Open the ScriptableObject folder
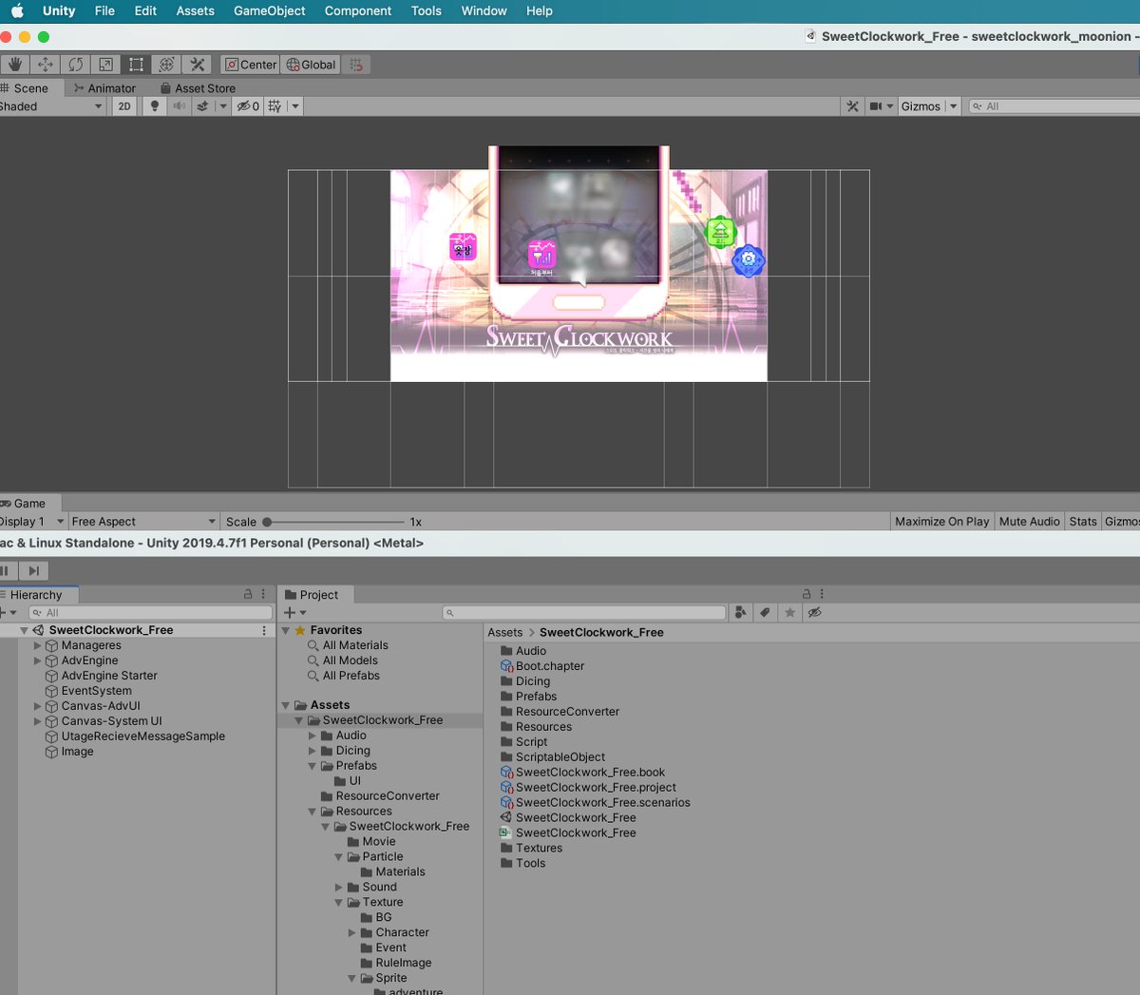Image resolution: width=1140 pixels, height=995 pixels. (x=560, y=757)
